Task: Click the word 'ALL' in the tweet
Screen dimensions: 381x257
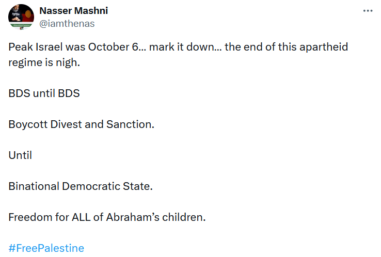Action: [81, 217]
